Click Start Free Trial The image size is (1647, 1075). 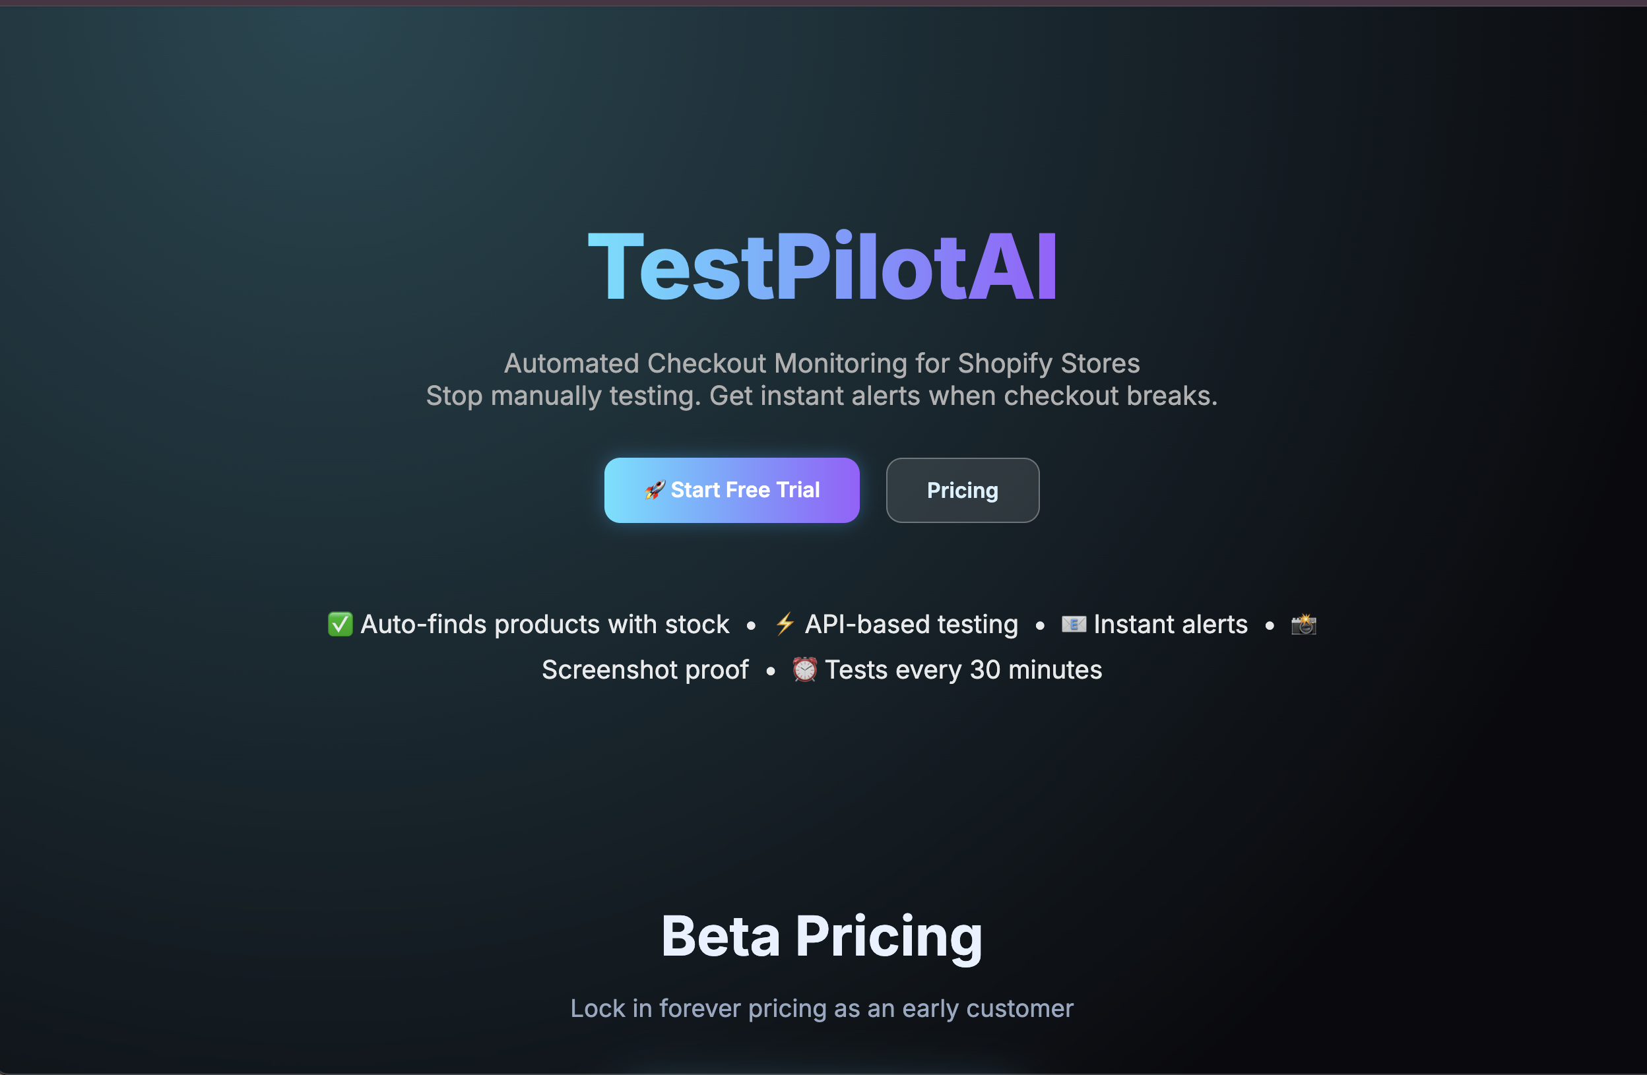point(732,490)
